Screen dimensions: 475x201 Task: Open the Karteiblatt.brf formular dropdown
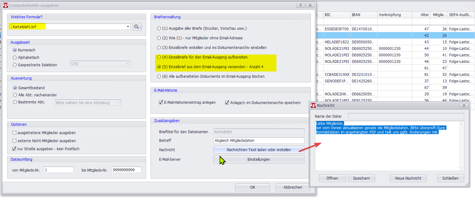[x=128, y=27]
